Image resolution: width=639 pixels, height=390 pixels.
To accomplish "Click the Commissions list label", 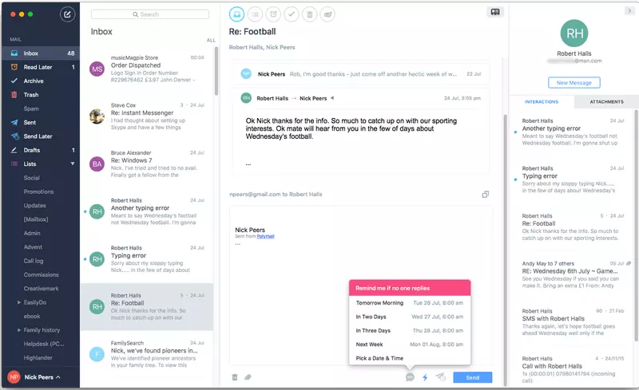I will (42, 275).
